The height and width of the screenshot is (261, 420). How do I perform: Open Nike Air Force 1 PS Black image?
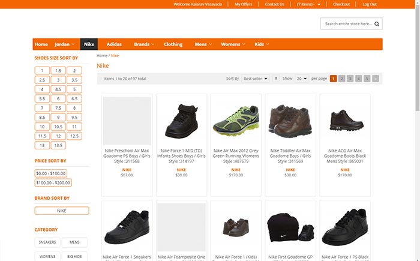click(x=345, y=227)
